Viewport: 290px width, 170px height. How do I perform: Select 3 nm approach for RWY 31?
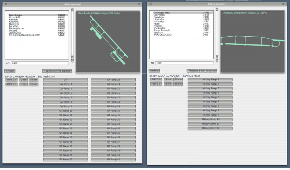click(x=24, y=84)
